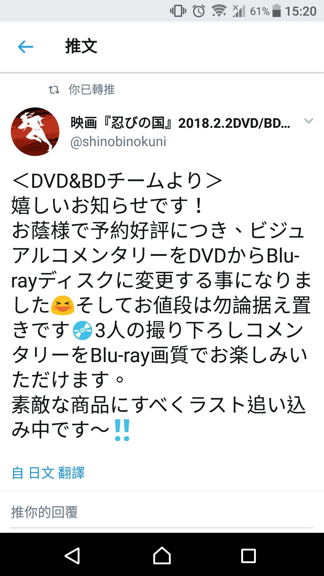Tap the blue double exclamation emoji
Image resolution: width=324 pixels, height=576 pixels.
122,430
